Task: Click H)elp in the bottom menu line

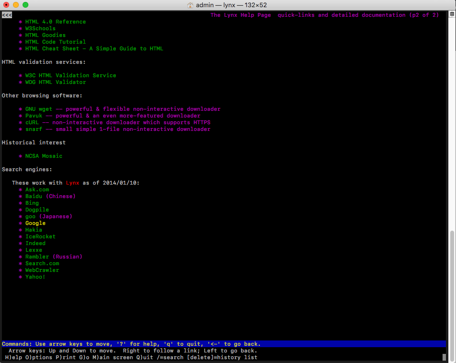Action: 13,358
